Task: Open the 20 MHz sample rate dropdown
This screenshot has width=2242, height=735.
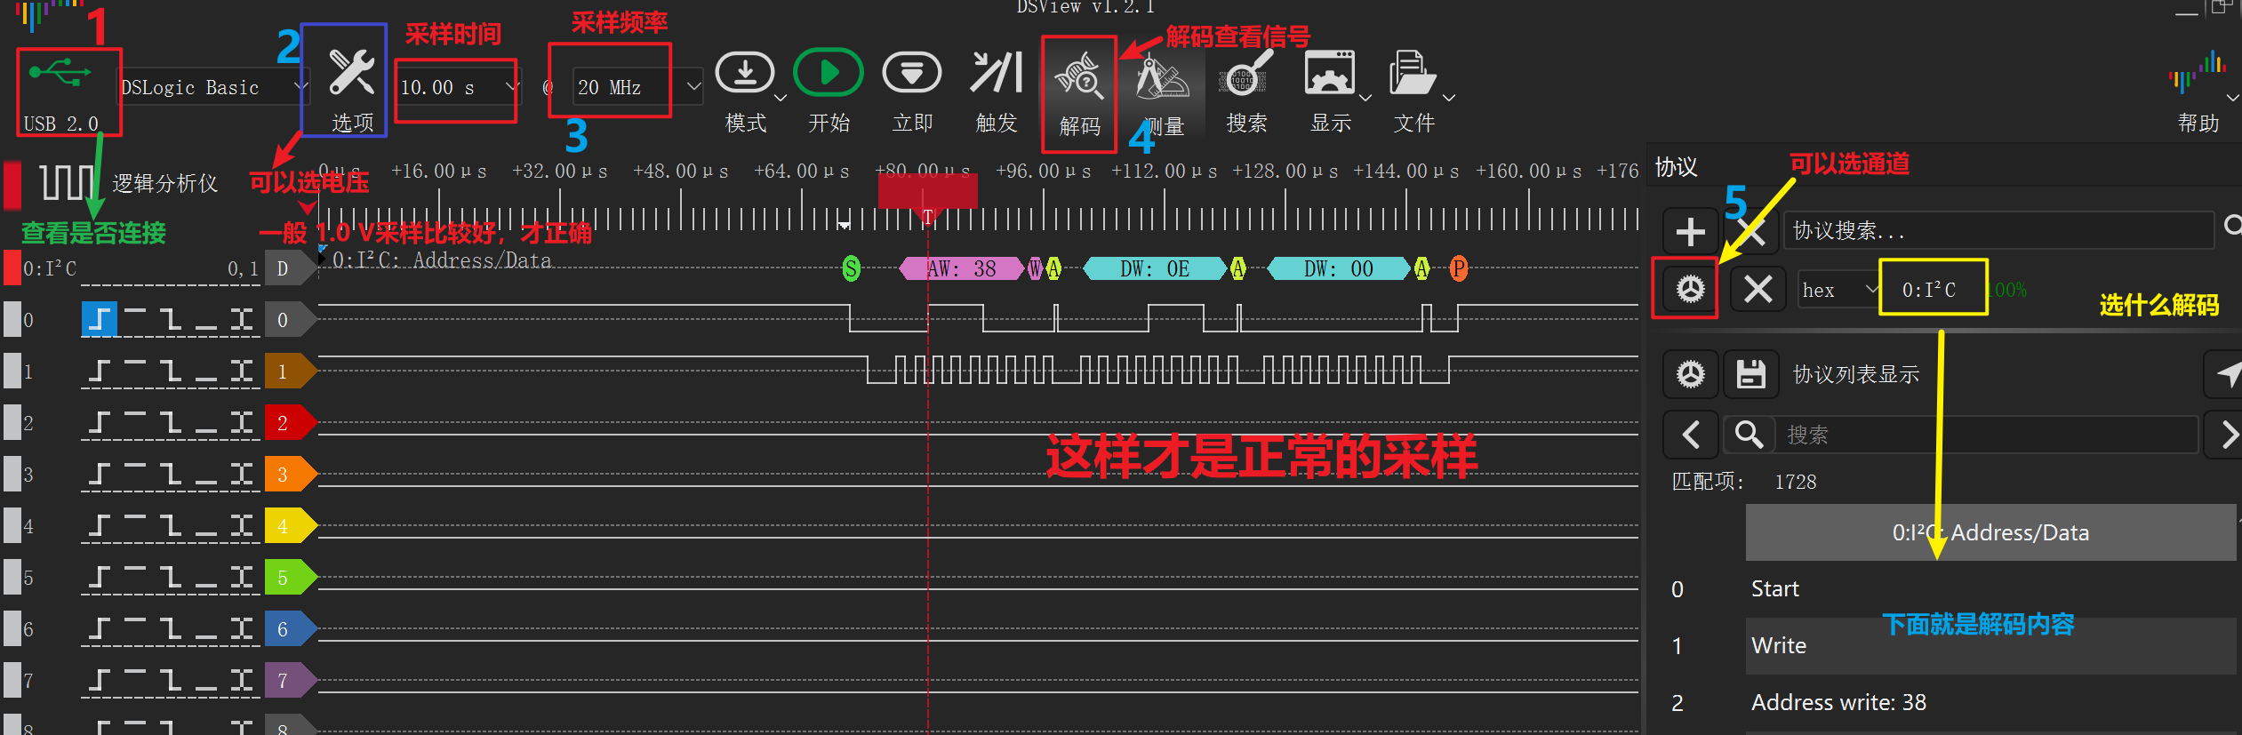Action: click(693, 87)
